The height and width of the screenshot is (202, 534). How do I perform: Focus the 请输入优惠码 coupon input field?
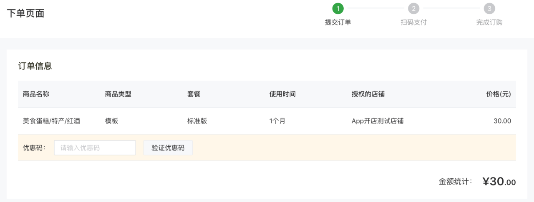pos(95,148)
